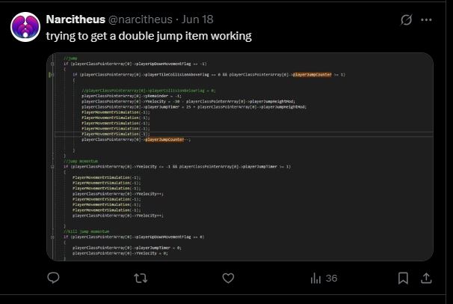Image resolution: width=453 pixels, height=304 pixels.
Task: Click the 'trying to get a double jump item working' text
Action: point(149,36)
